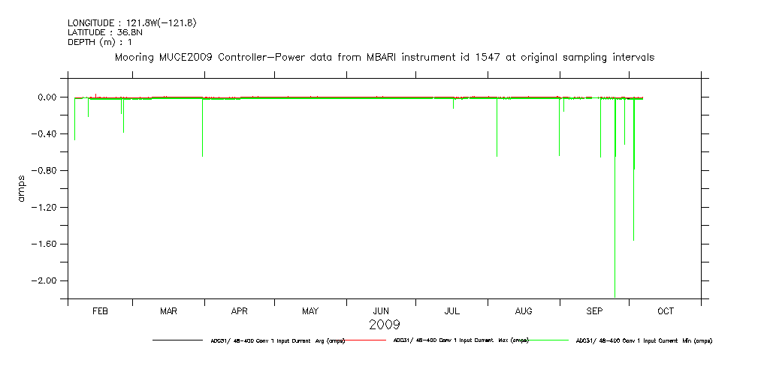This screenshot has height=378, width=758.
Task: Select the MAR month label on axis
Action: pyautogui.click(x=168, y=310)
